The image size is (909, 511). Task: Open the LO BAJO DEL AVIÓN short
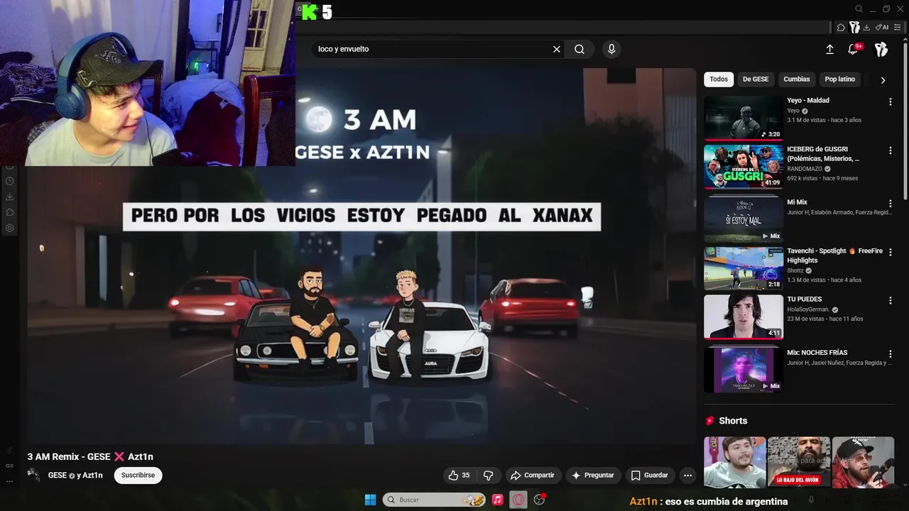[798, 462]
